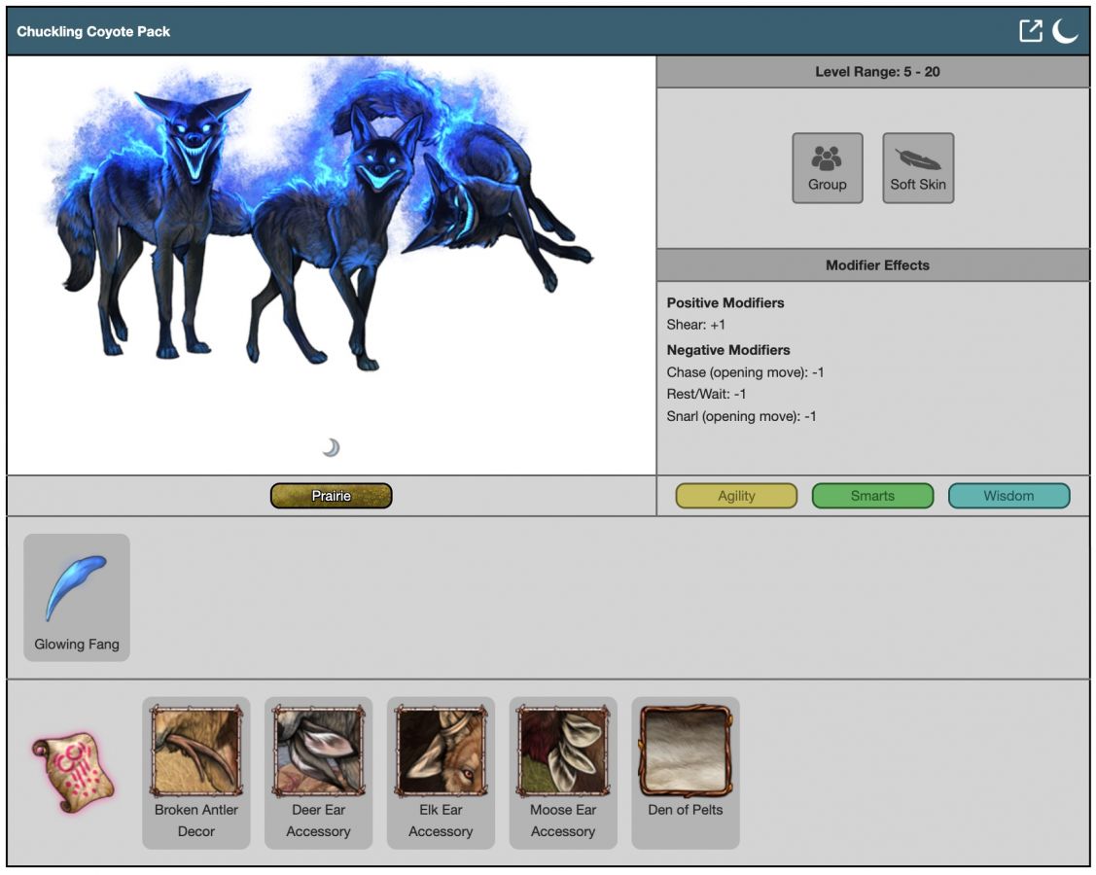The width and height of the screenshot is (1096, 875).
Task: Click the pink glowing scroll recipe icon
Action: click(73, 773)
